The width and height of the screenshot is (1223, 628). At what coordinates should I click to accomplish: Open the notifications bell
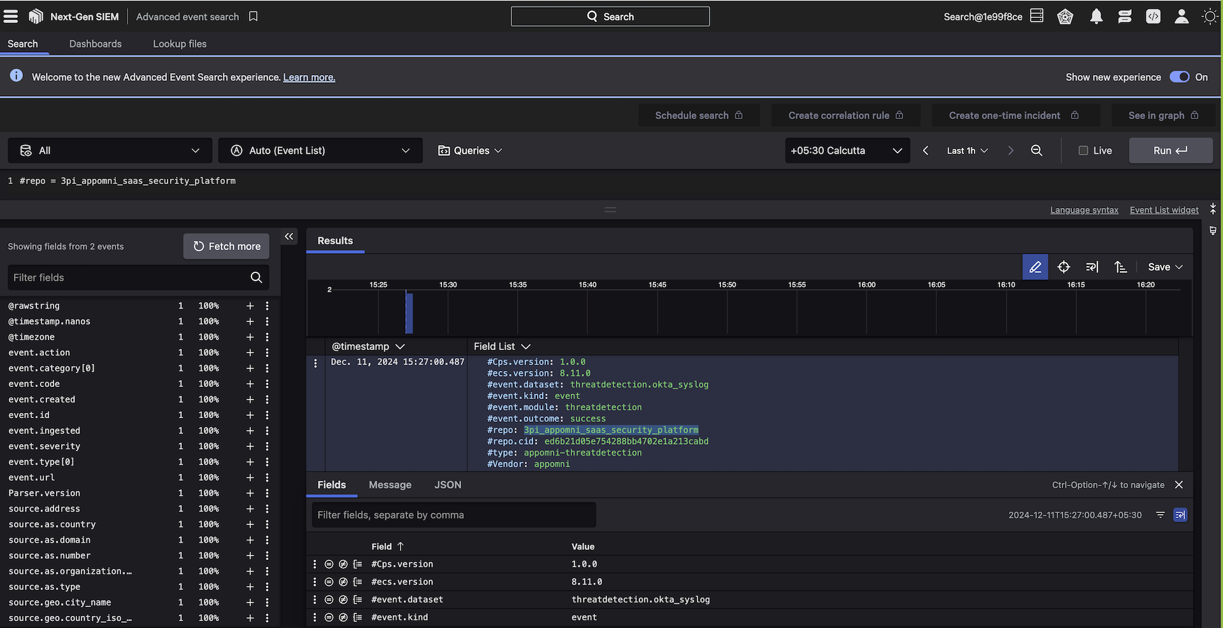pyautogui.click(x=1096, y=17)
